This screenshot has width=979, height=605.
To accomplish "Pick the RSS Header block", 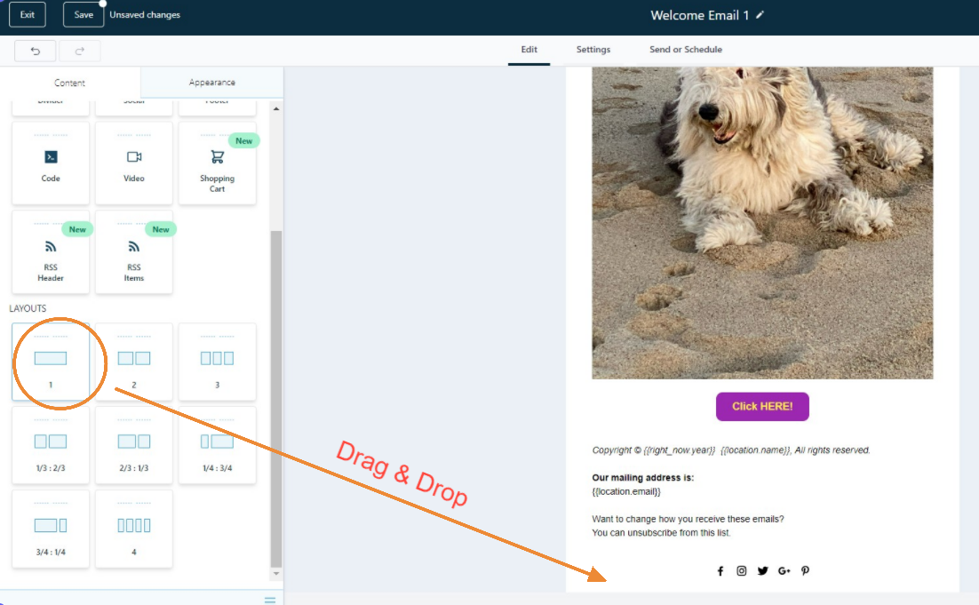I will coord(51,252).
